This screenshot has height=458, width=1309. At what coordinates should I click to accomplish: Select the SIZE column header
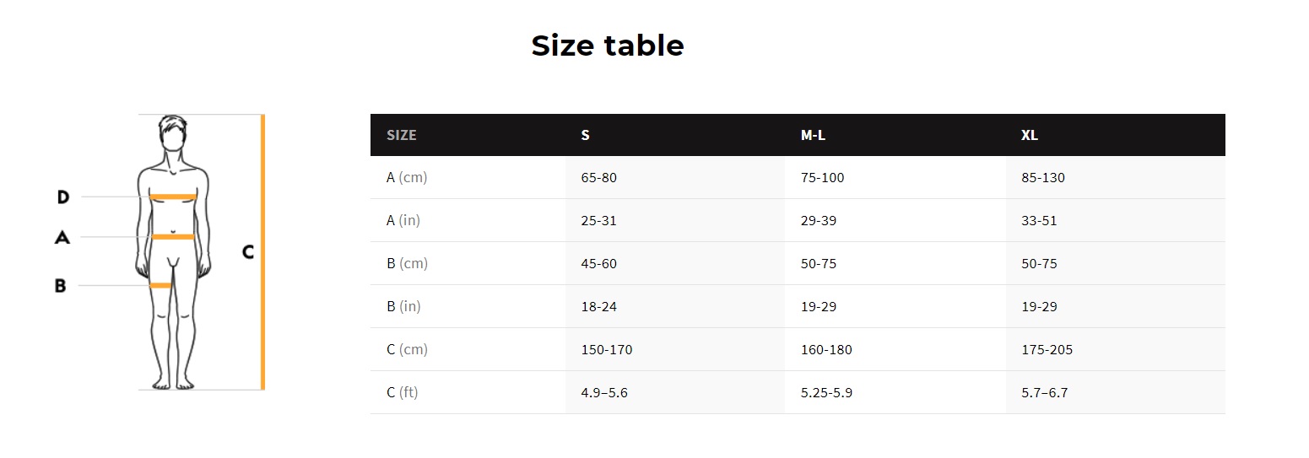coord(402,135)
